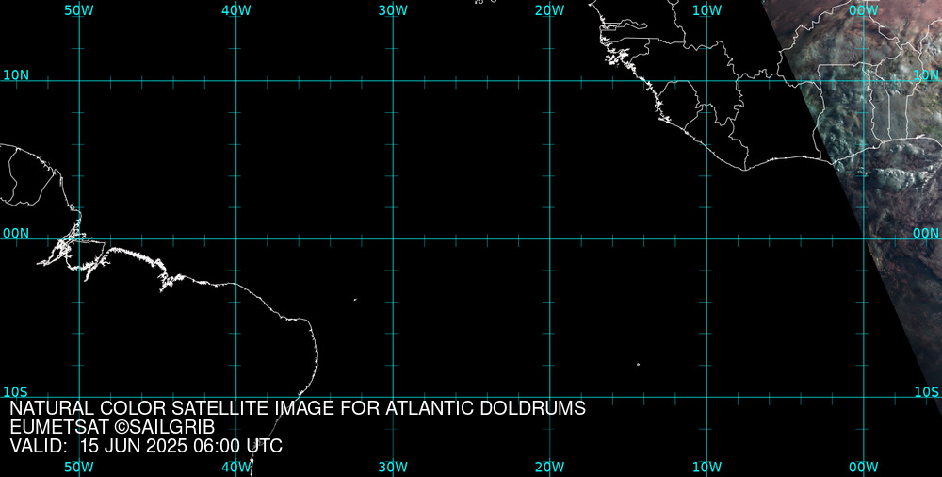Click the 10N latitude label on the left edge

16,75
